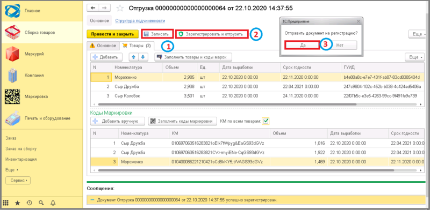
Task: Open the Меркурий section icon
Action: (x=12, y=54)
